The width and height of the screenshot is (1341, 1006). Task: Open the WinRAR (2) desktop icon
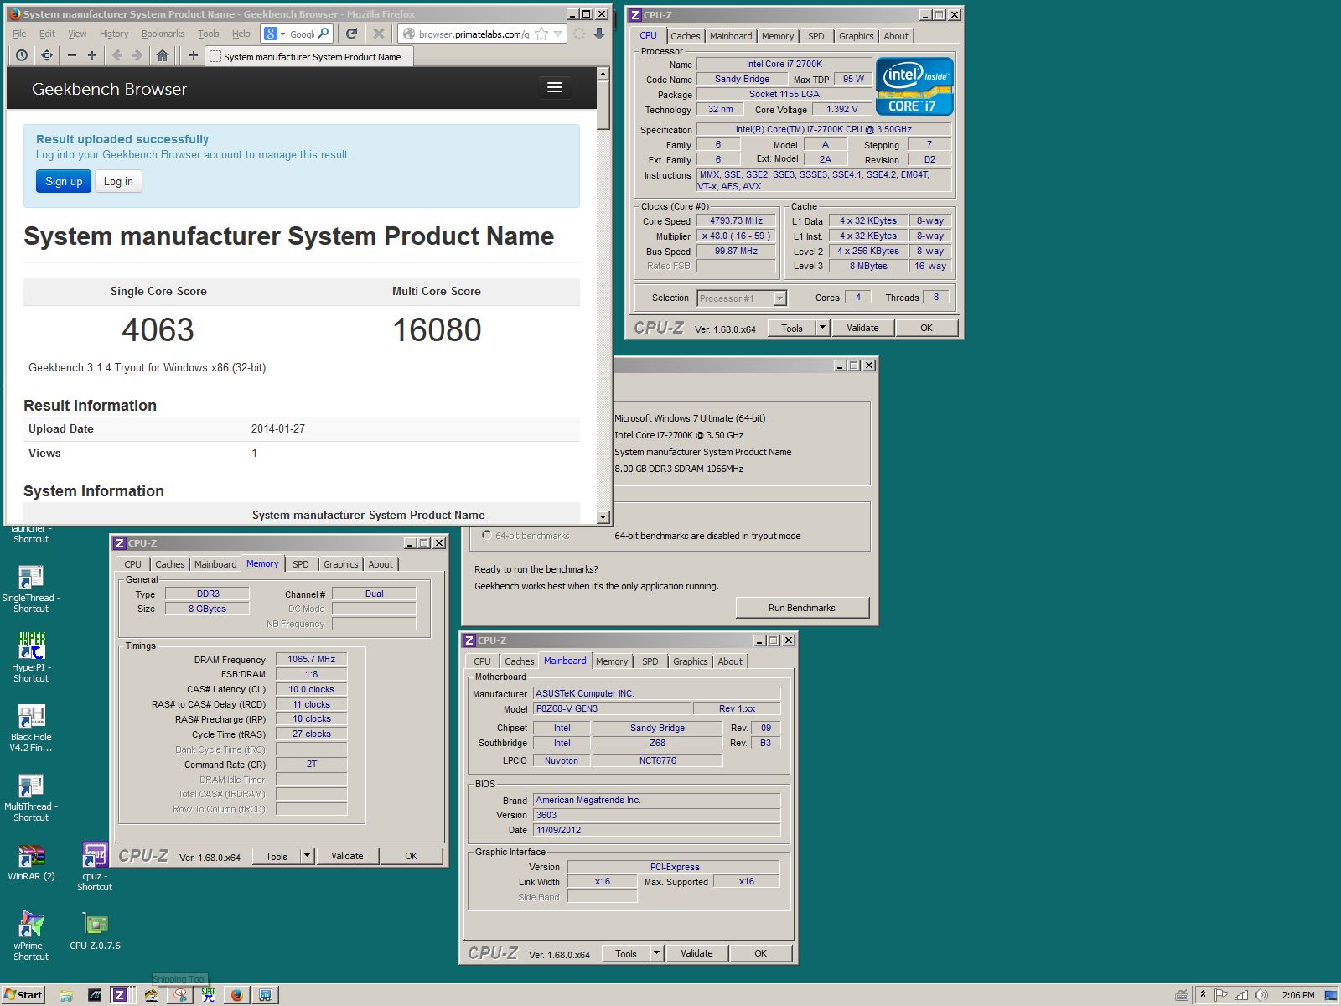[x=31, y=862]
